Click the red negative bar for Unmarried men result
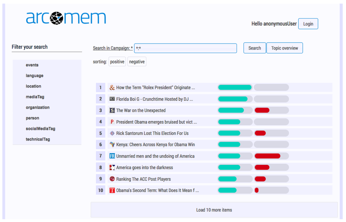The height and width of the screenshot is (222, 346). tap(267, 156)
